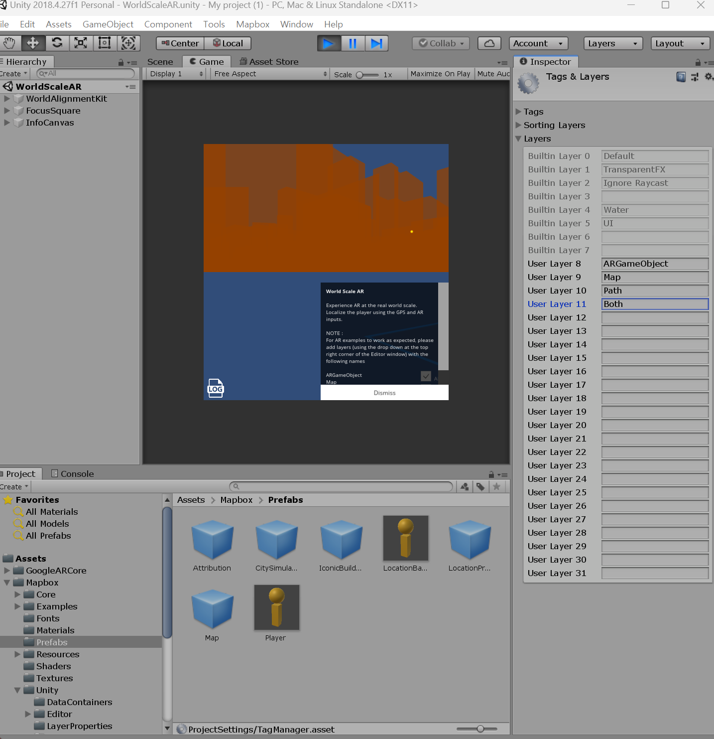The height and width of the screenshot is (739, 714).
Task: Open the Display 1 dropdown
Action: click(176, 74)
